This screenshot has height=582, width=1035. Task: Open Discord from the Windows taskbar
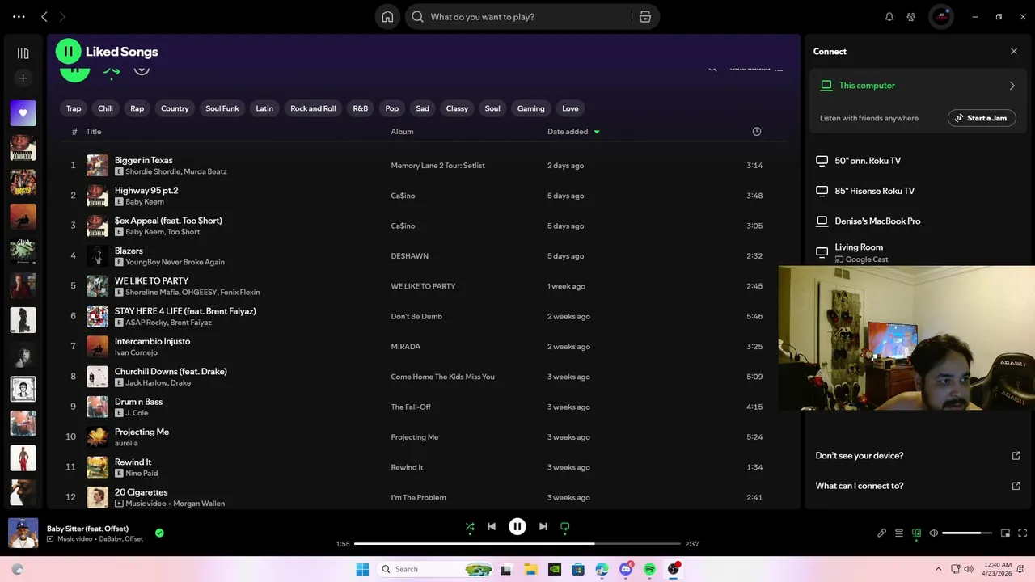[626, 569]
